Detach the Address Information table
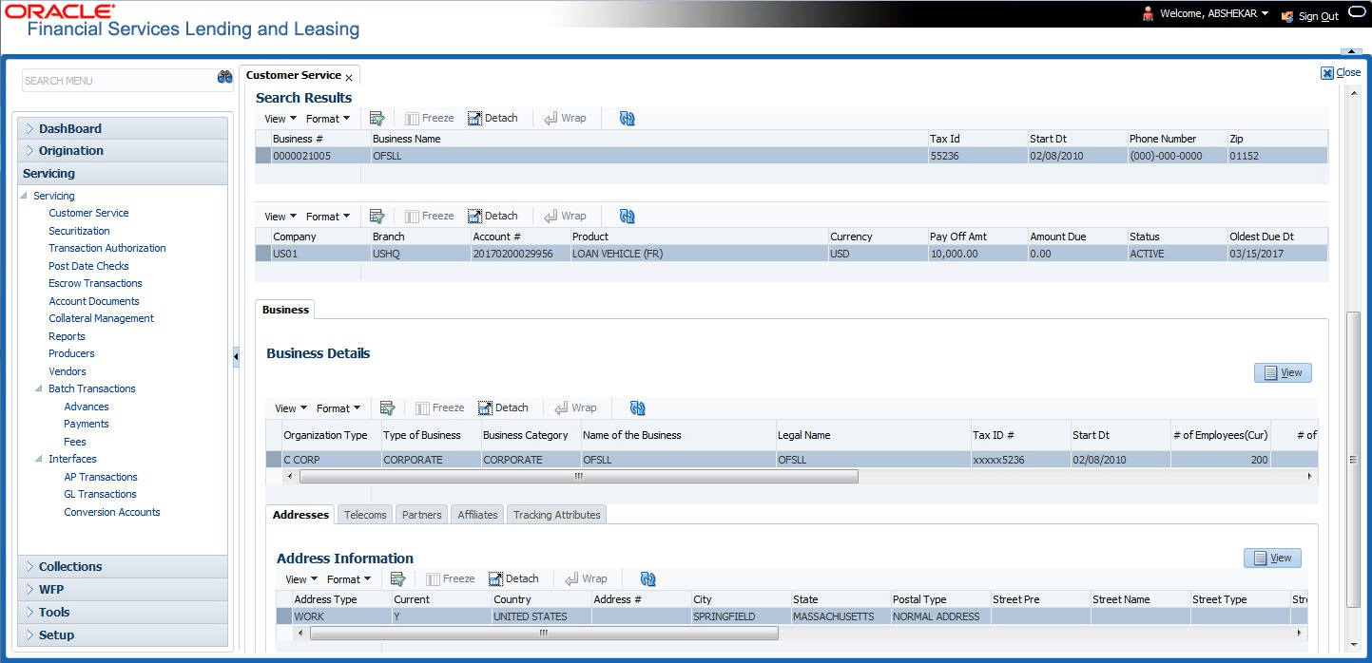The image size is (1372, 663). click(x=514, y=578)
